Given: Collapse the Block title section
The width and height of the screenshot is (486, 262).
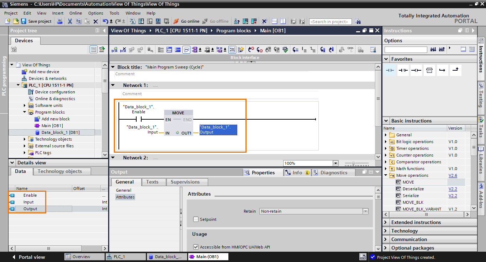Looking at the screenshot, I should [113, 67].
